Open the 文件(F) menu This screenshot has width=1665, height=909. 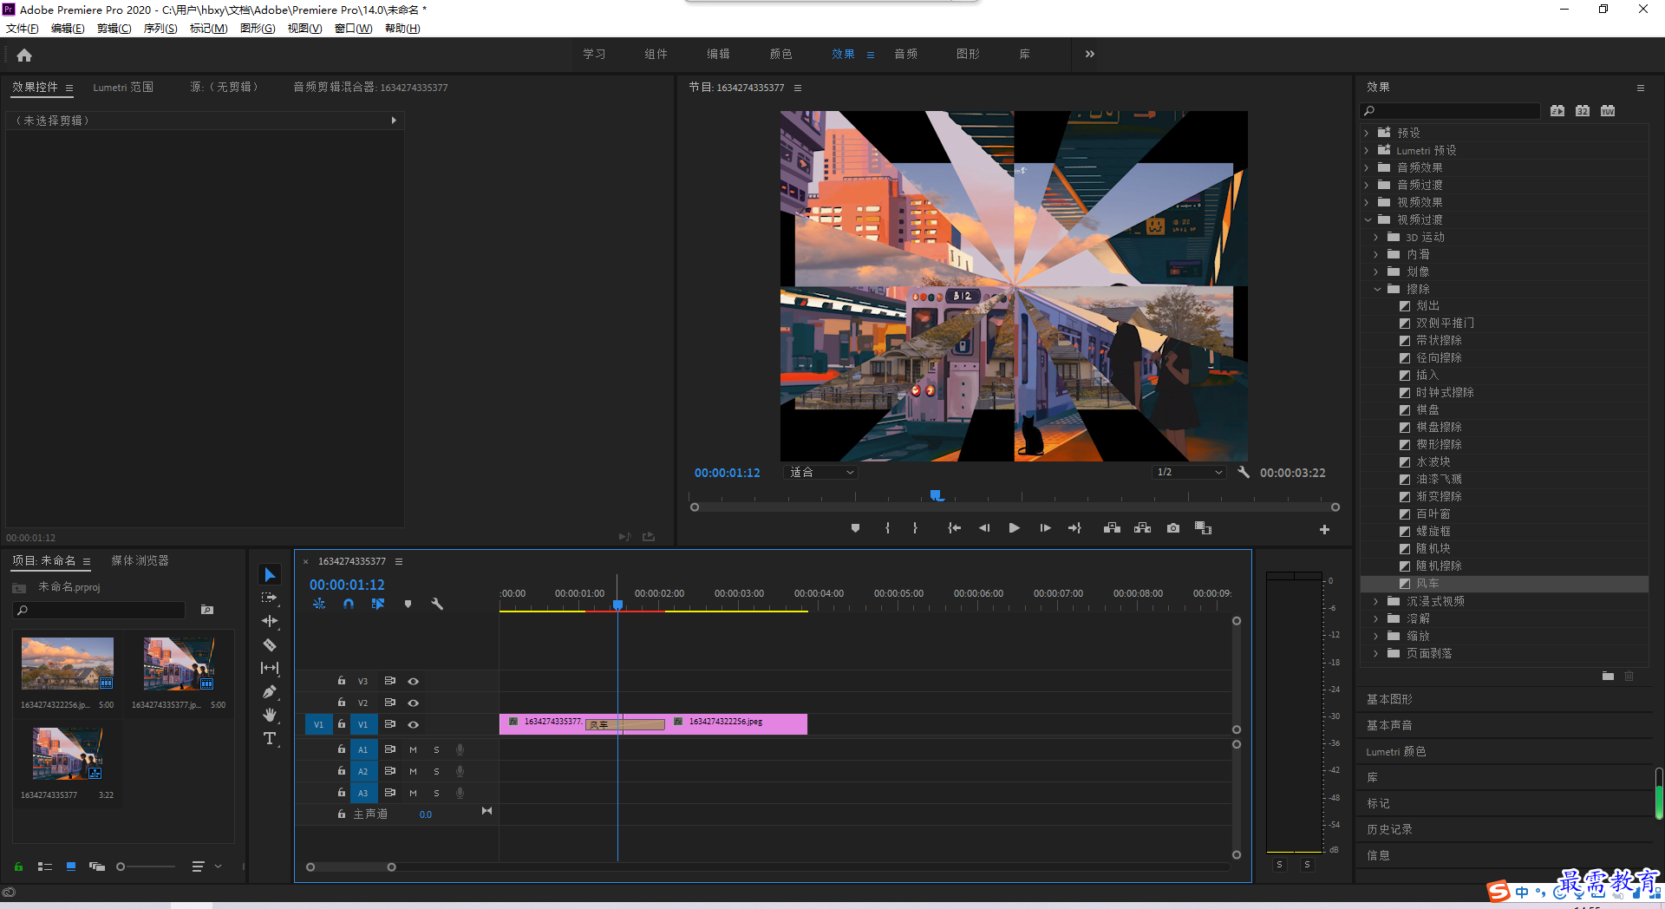tap(23, 29)
